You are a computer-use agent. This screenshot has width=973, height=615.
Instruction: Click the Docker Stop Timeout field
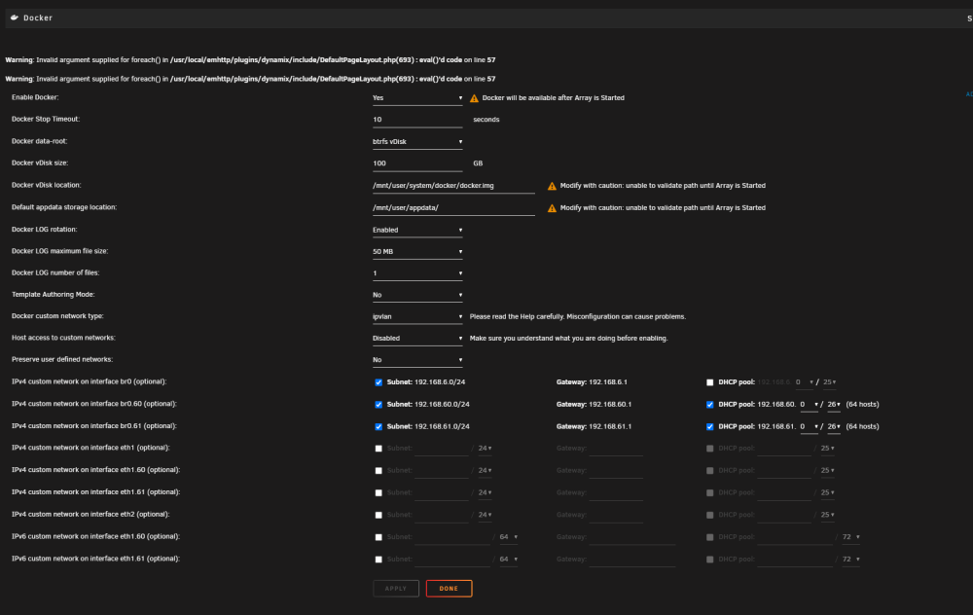coord(417,120)
